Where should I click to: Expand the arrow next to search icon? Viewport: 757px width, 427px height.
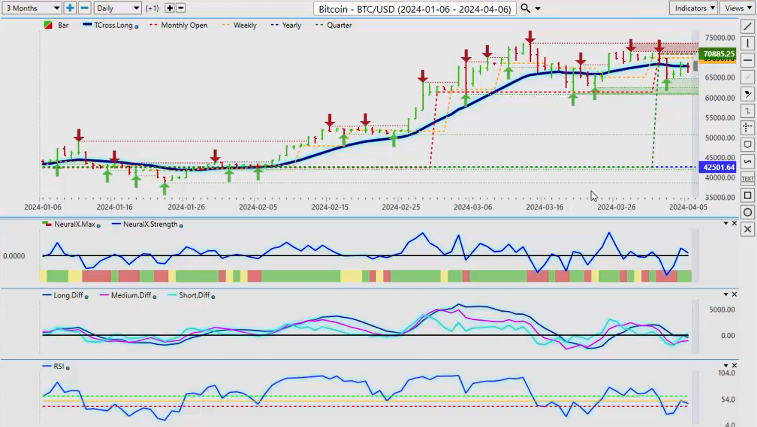point(538,8)
